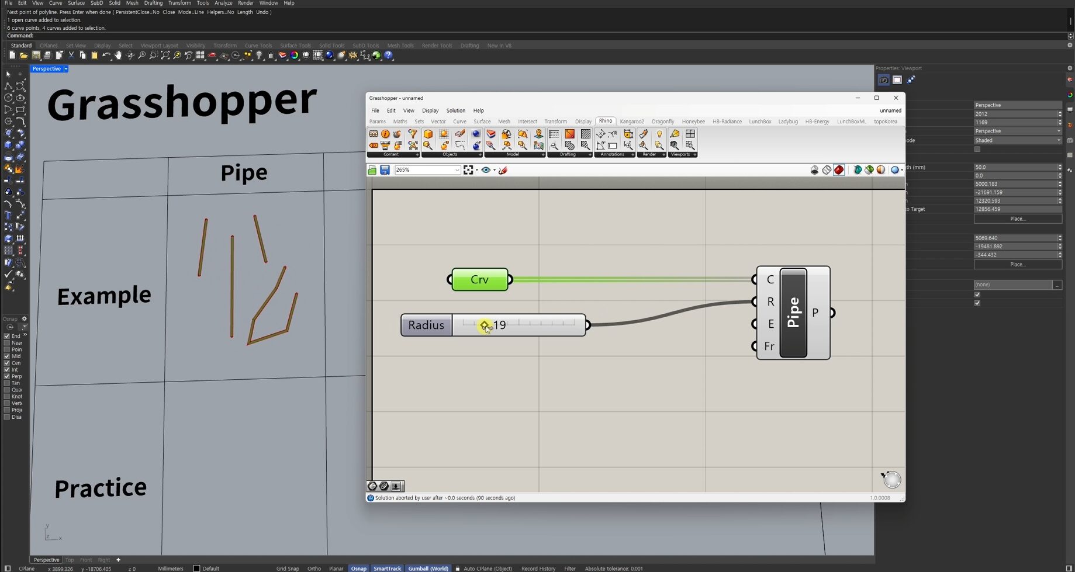This screenshot has height=572, width=1075.
Task: Toggle Gumball (World) in the status bar
Action: (x=428, y=568)
